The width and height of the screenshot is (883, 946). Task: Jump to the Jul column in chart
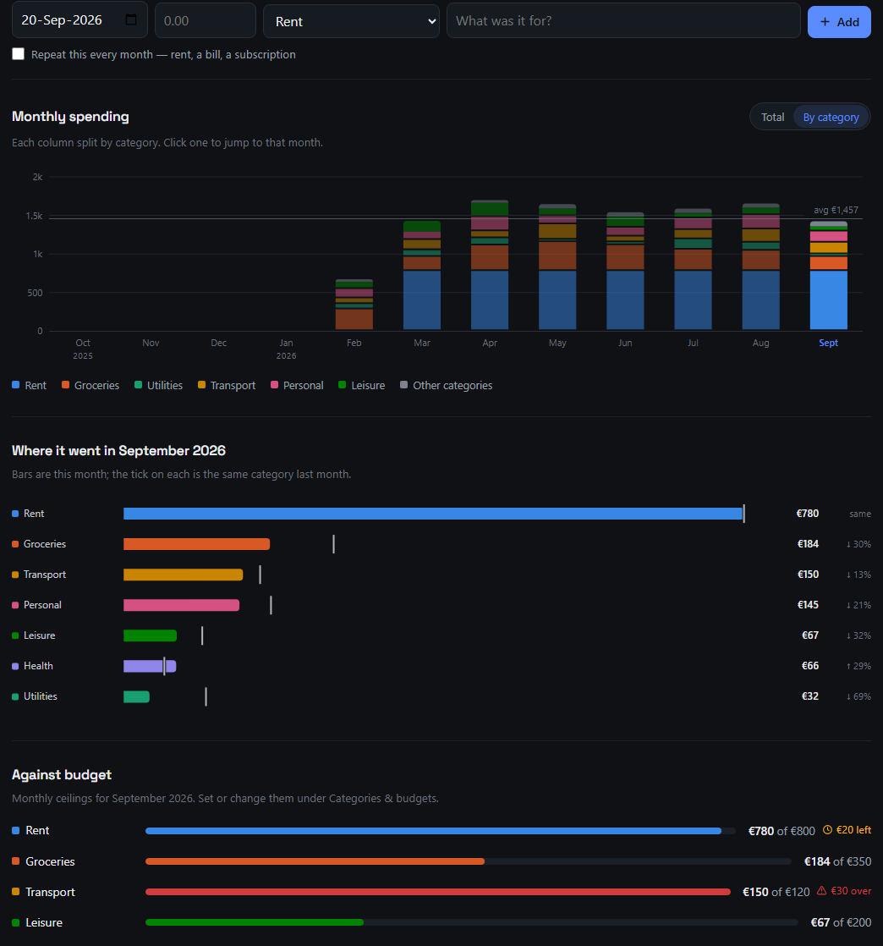pos(693,269)
